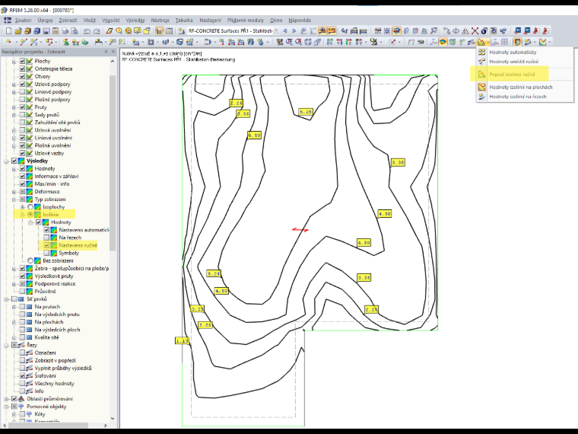Click the Save floppy disk icon
Screen dimensions: 578x434
tap(46, 31)
